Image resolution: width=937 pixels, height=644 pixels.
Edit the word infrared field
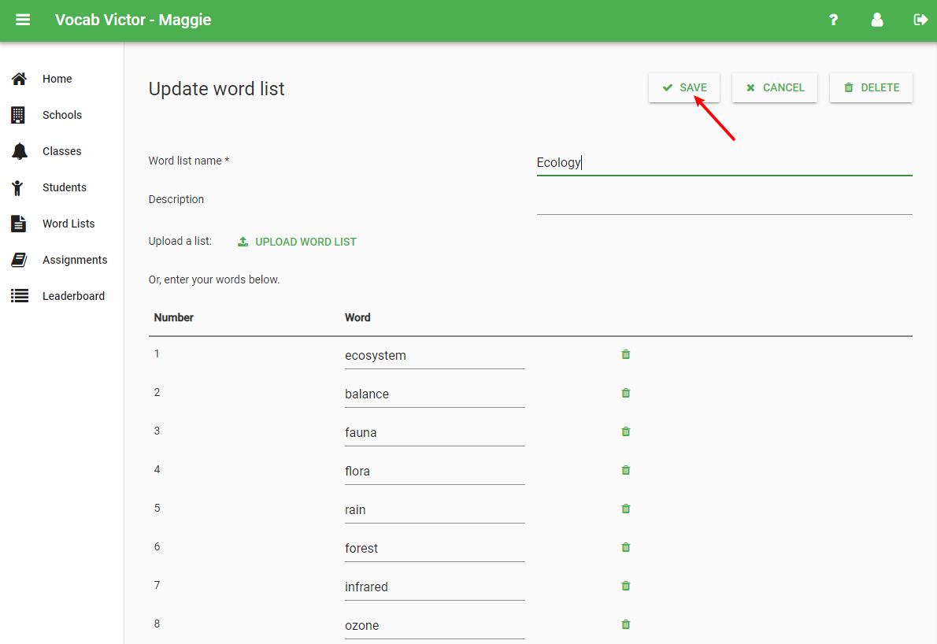click(435, 587)
